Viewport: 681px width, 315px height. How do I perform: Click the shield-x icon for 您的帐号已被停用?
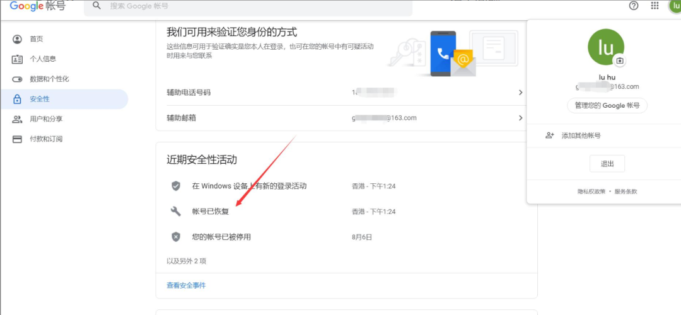pyautogui.click(x=175, y=237)
